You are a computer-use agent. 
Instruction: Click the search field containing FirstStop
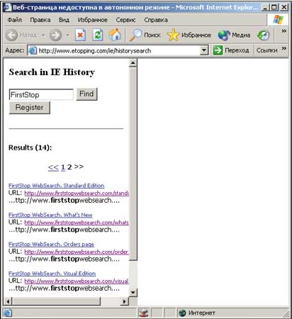41,94
